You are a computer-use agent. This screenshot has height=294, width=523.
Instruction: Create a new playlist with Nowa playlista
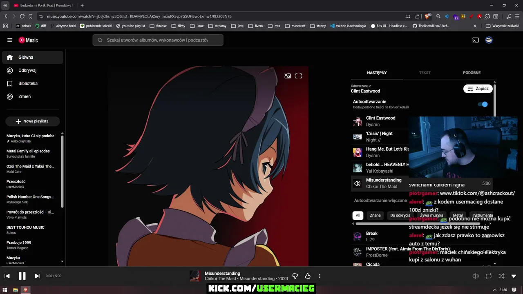(32, 121)
